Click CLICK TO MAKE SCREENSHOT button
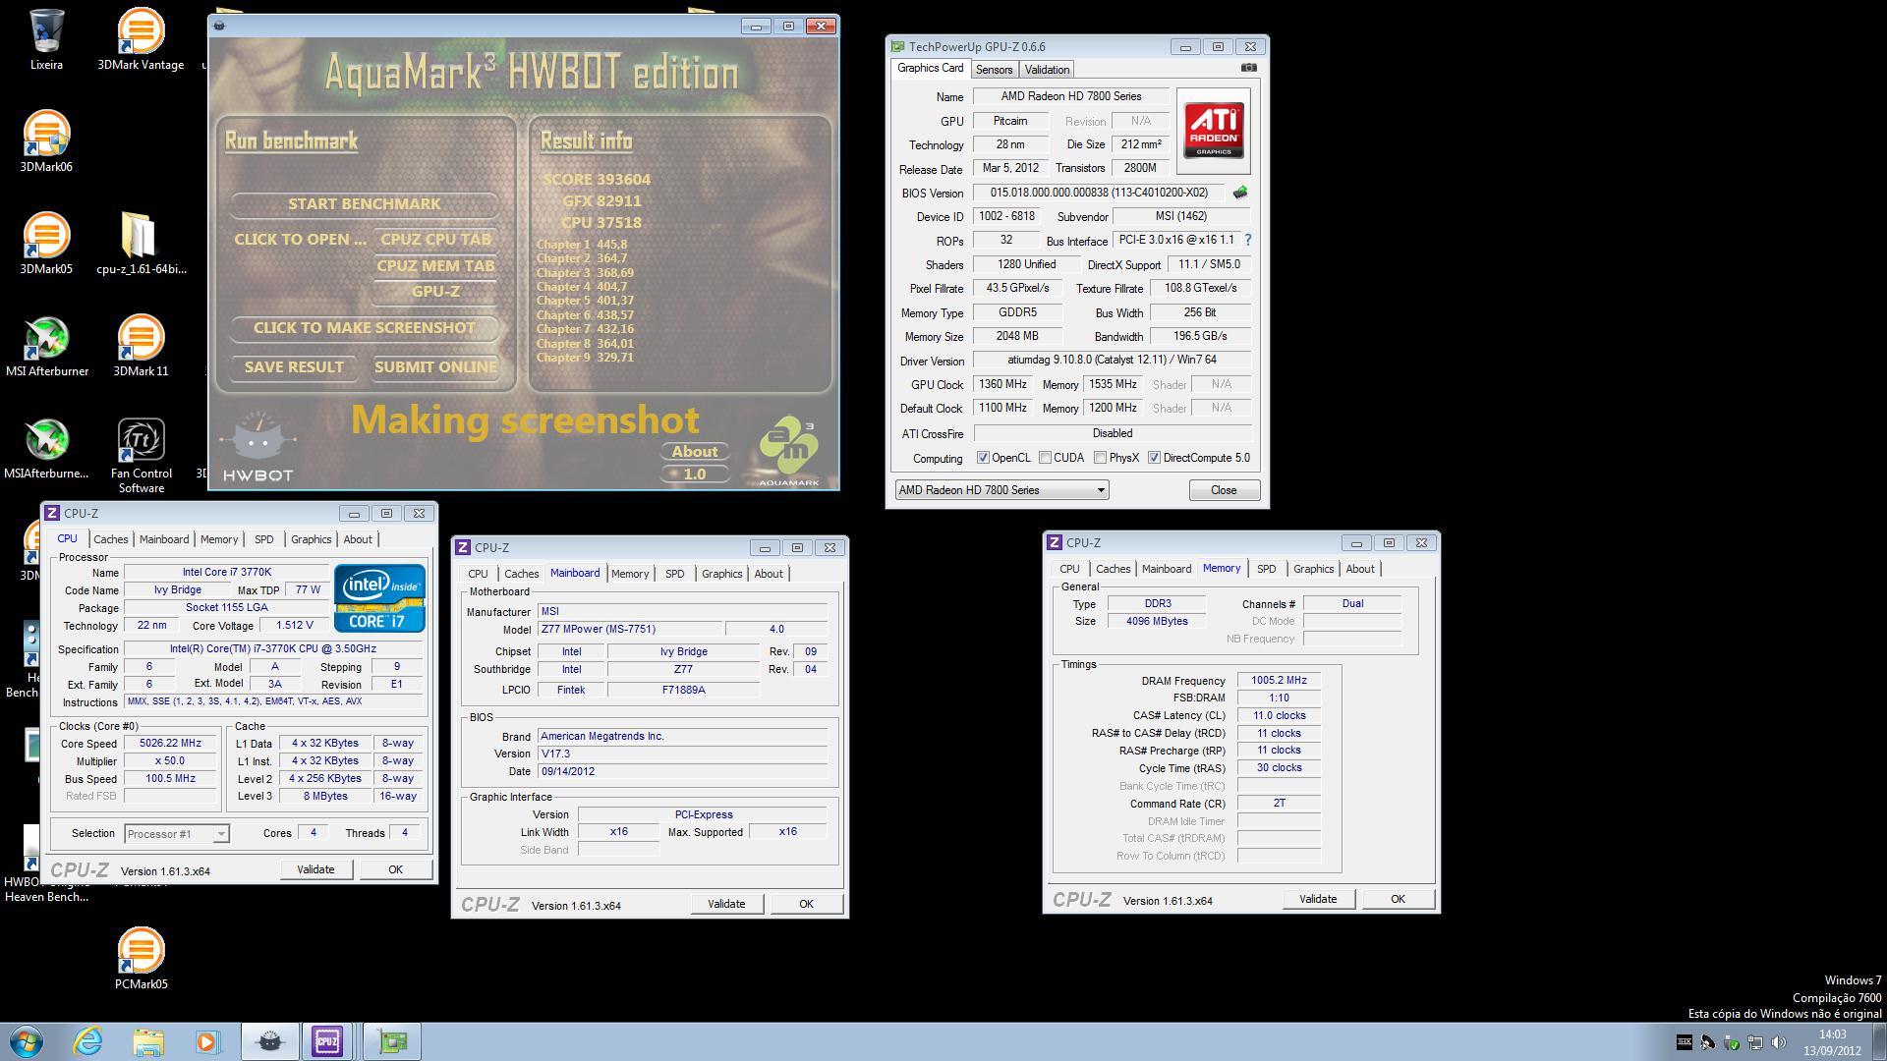 pos(365,328)
